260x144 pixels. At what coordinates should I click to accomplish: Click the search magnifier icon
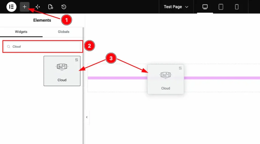(x=9, y=47)
